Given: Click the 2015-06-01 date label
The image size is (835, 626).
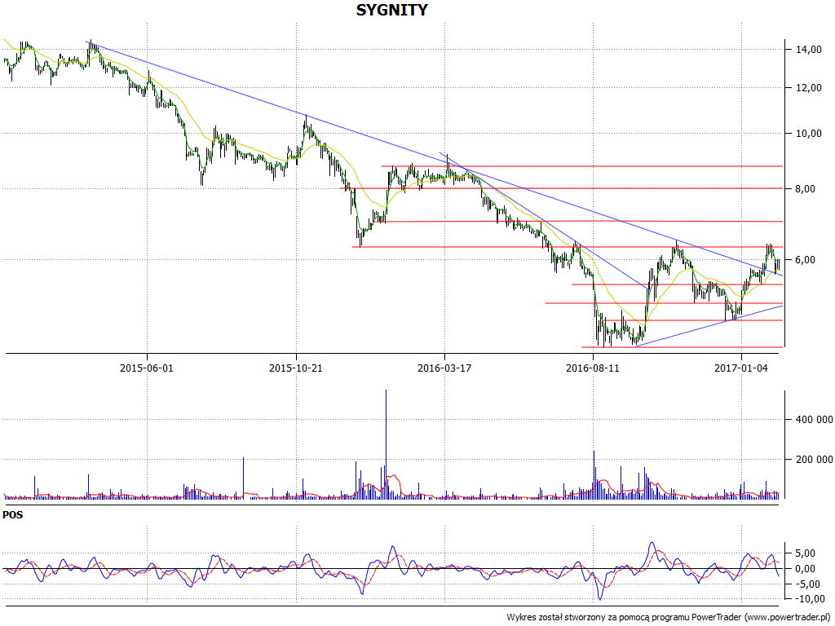Looking at the screenshot, I should pos(147,368).
